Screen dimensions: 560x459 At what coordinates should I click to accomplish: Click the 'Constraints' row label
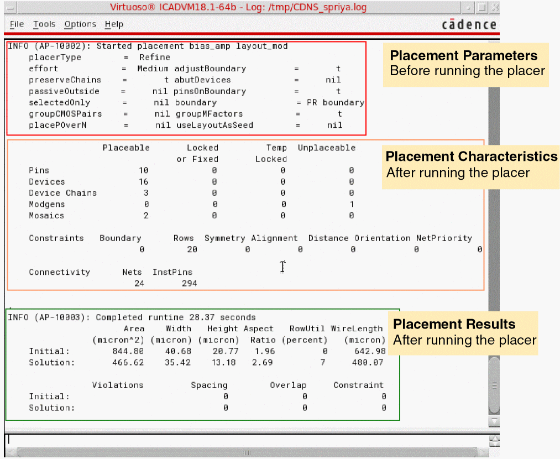[56, 238]
